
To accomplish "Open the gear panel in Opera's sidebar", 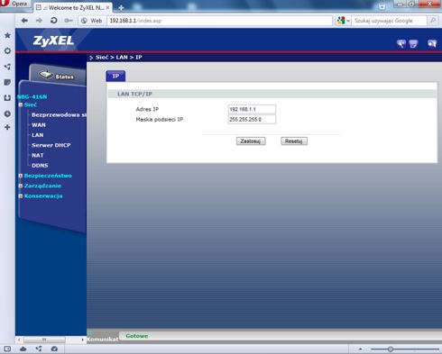I will (7, 50).
